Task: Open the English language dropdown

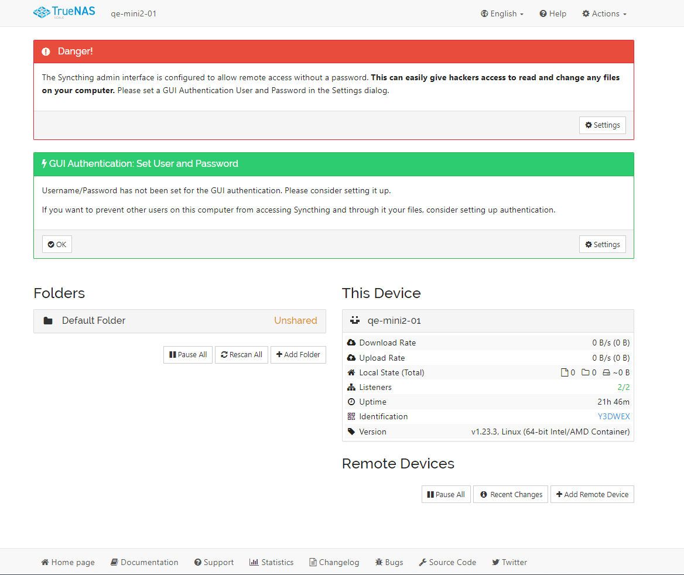Action: [x=502, y=13]
